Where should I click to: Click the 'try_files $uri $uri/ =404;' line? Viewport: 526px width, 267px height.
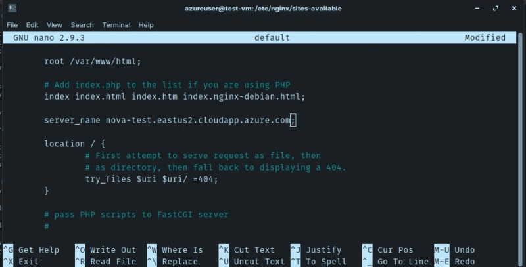(152, 179)
